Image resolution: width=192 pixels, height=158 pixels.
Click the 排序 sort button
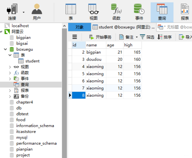pyautogui.click(x=164, y=37)
